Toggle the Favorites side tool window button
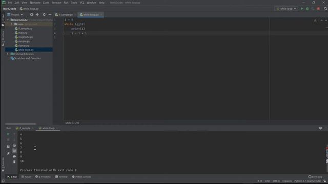Image resolution: width=328 pixels, height=184 pixels. click(3, 164)
